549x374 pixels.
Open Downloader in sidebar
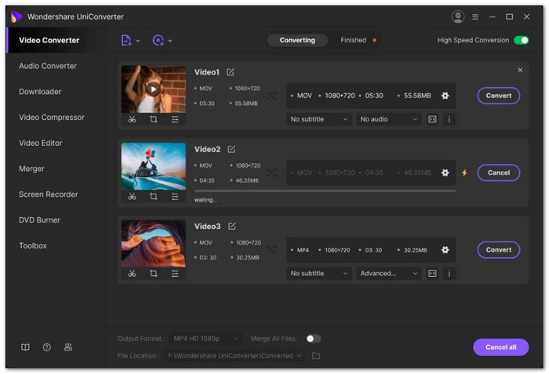(40, 92)
